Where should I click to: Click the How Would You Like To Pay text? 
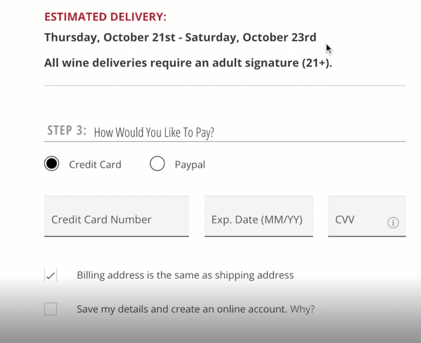[x=154, y=133]
